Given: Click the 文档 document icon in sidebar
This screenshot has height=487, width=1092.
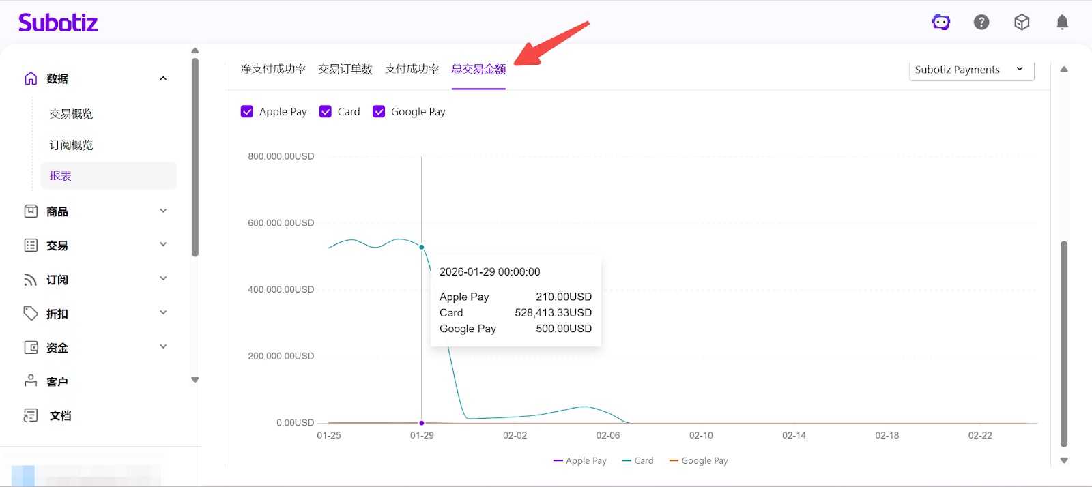Looking at the screenshot, I should (x=31, y=415).
